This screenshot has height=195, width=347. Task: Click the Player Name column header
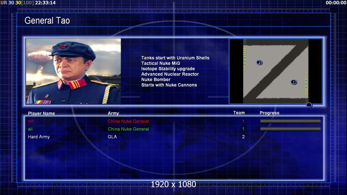pyautogui.click(x=41, y=113)
